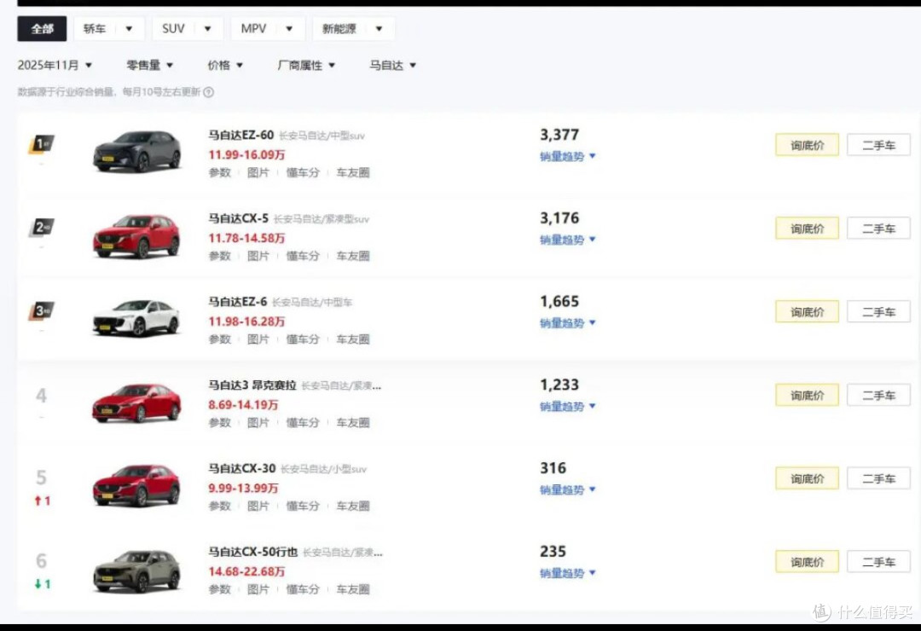Click 询底价 for 马自达EZ-60
Viewport: 921px width, 631px height.
tap(807, 145)
